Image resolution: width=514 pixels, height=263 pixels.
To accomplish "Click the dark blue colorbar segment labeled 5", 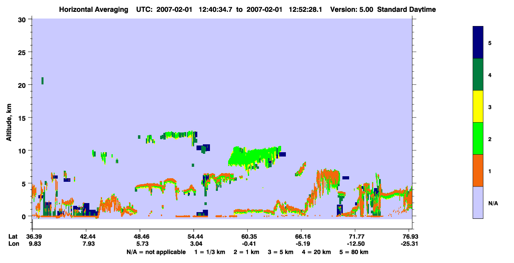I will tap(478, 43).
